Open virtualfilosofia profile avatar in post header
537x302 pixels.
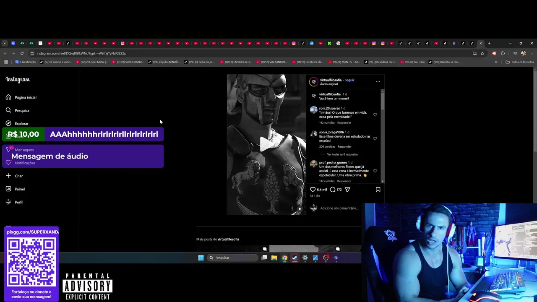coord(313,82)
